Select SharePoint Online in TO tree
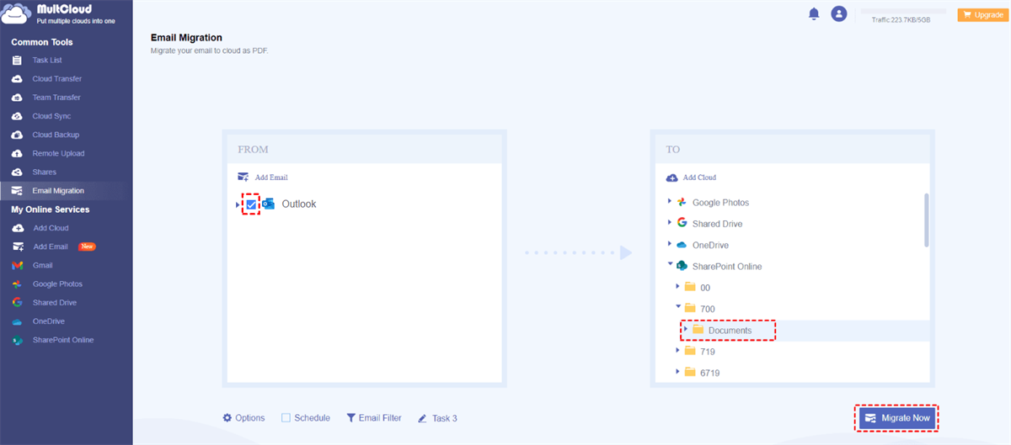1011x445 pixels. pos(726,267)
